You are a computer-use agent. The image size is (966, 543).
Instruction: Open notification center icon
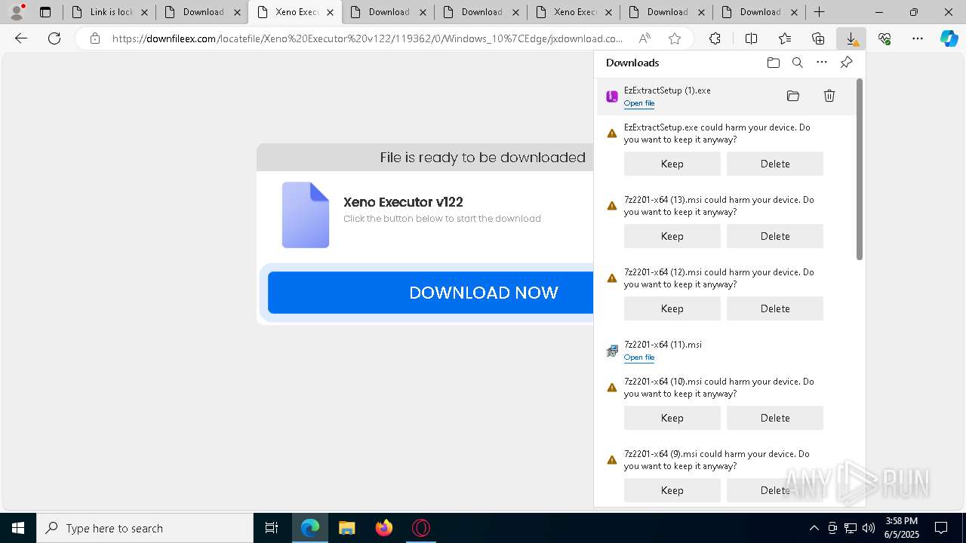click(x=941, y=528)
